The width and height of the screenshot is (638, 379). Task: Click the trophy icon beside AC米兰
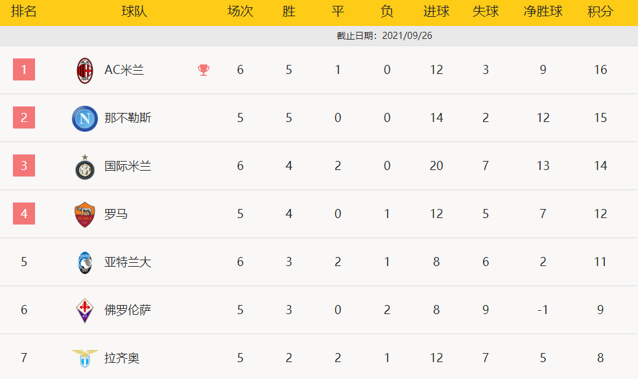tap(204, 70)
